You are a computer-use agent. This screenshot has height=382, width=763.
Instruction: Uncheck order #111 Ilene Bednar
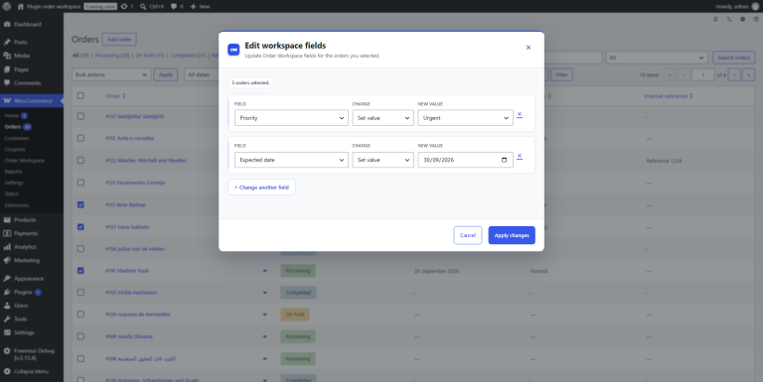pos(80,204)
